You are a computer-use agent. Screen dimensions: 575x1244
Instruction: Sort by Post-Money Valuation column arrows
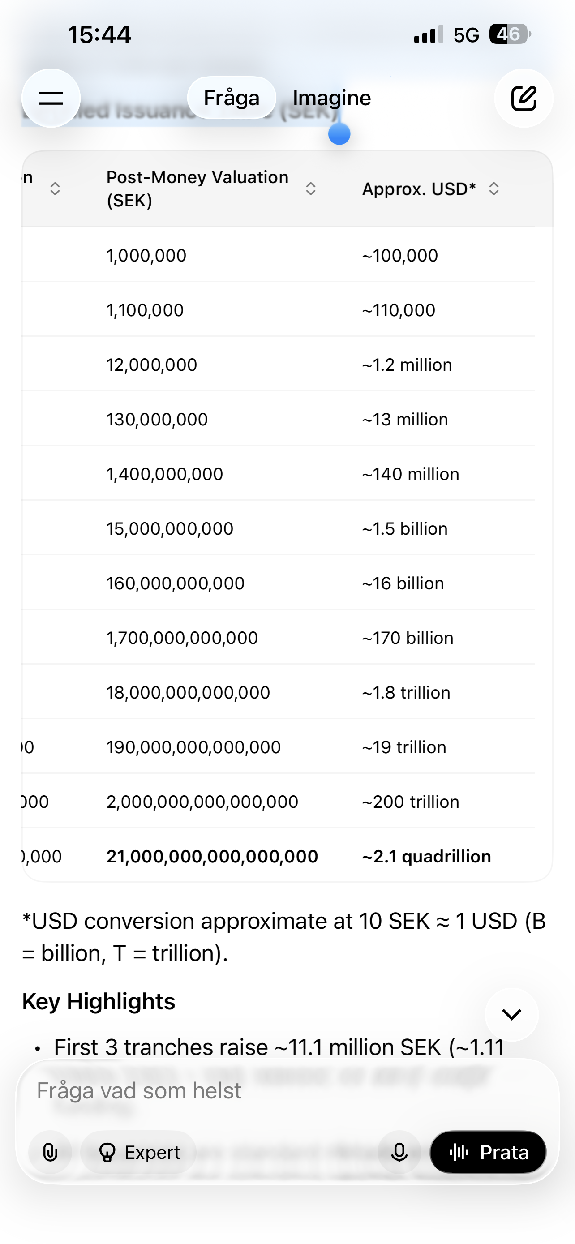(310, 189)
